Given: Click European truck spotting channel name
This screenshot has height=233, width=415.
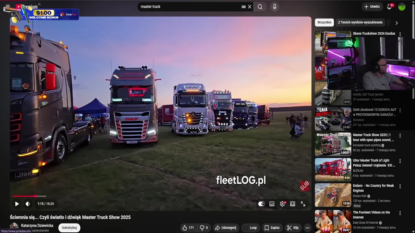Looking at the screenshot, I should pos(366,145).
